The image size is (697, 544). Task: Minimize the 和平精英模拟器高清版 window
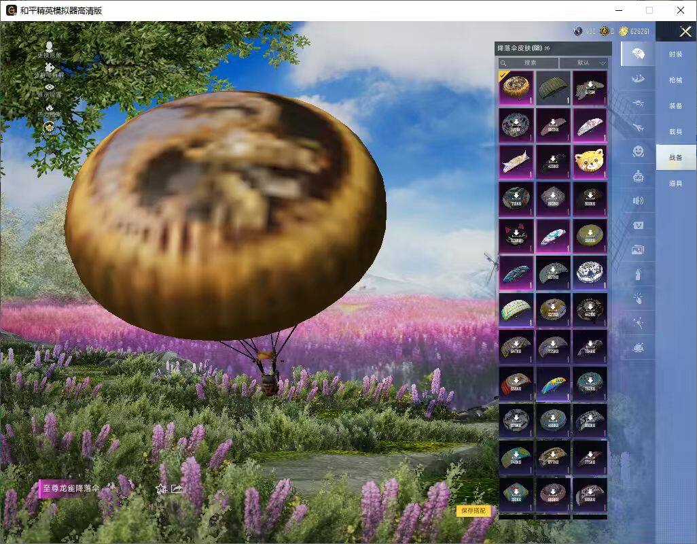click(x=619, y=10)
